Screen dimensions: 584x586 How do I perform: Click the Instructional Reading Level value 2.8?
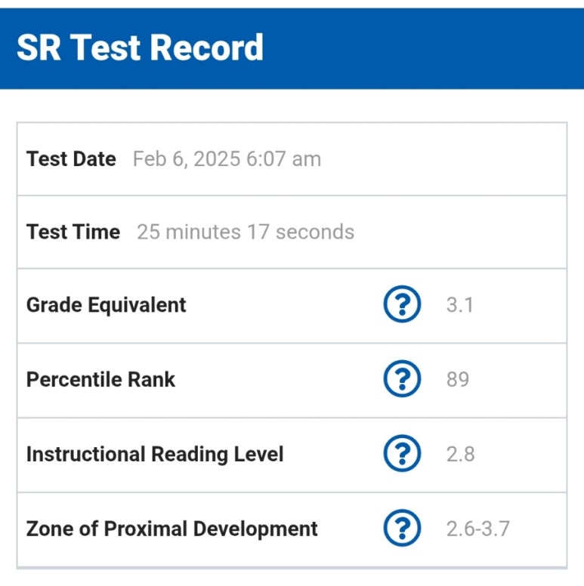click(x=461, y=454)
